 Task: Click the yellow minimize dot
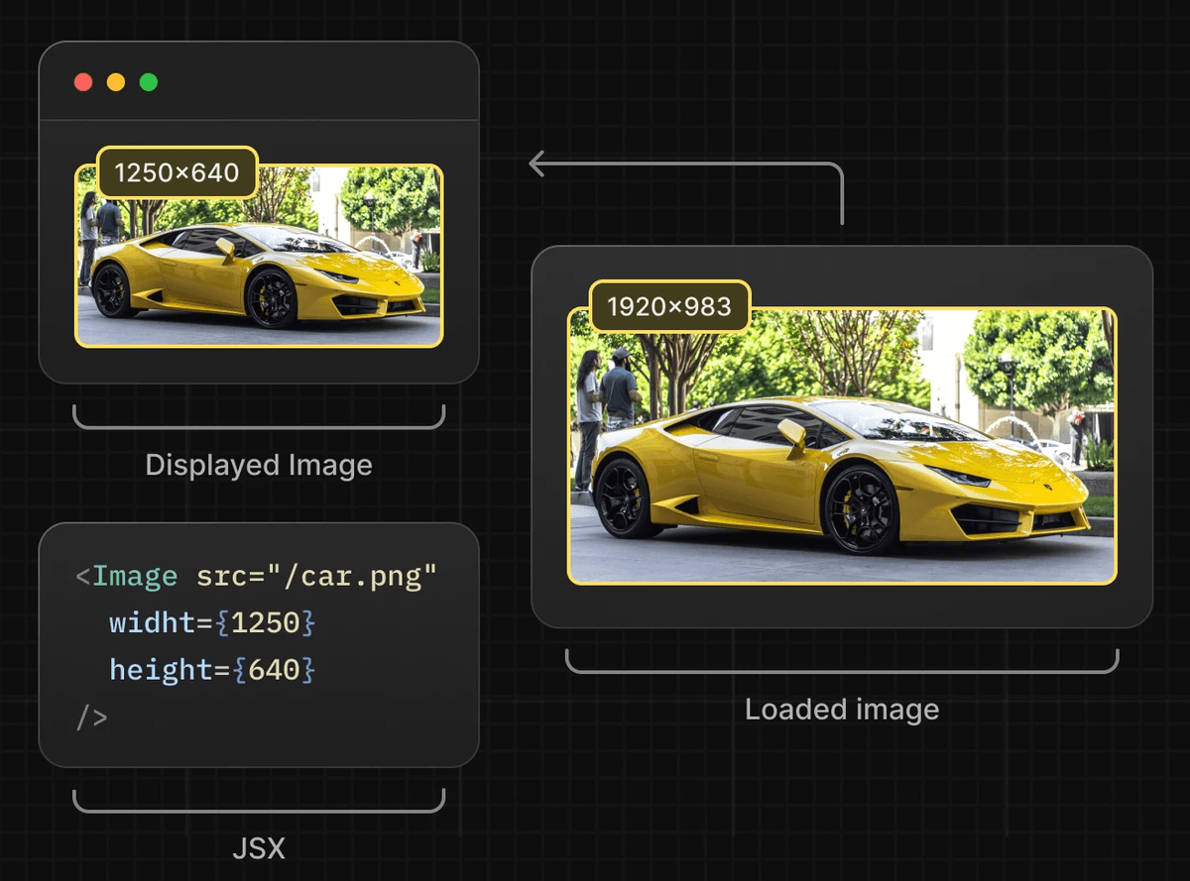click(x=116, y=82)
